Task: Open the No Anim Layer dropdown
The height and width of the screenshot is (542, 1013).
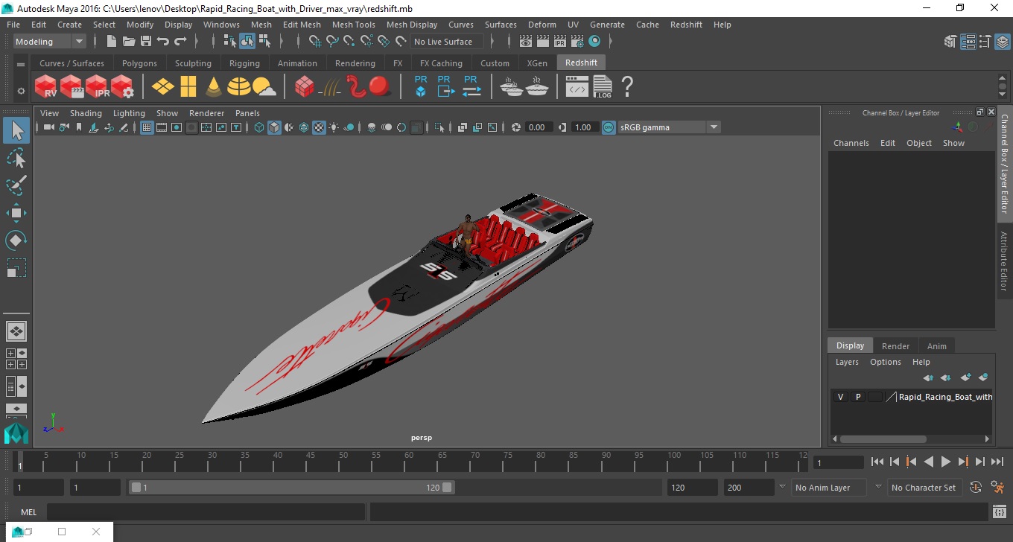Action: click(828, 488)
